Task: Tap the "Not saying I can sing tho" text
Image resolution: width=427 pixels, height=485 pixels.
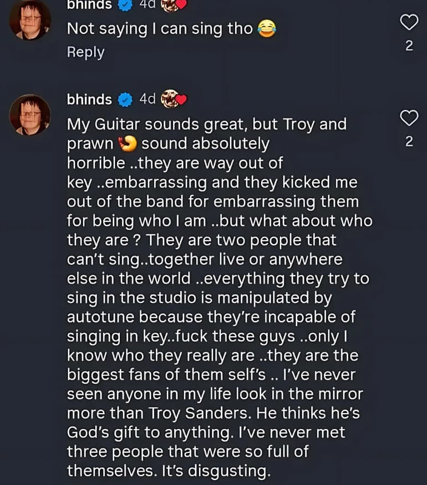Action: pyautogui.click(x=160, y=29)
